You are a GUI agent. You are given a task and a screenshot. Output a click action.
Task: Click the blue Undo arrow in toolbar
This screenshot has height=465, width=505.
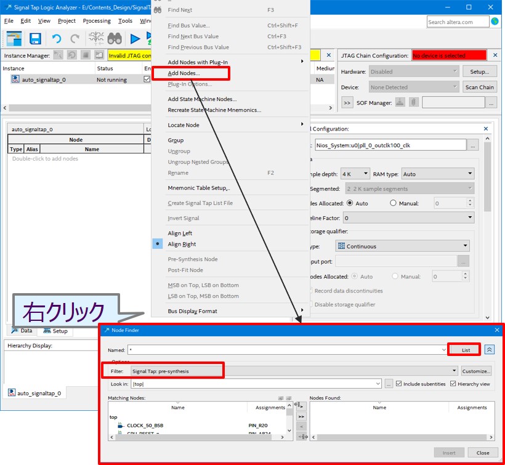click(57, 39)
